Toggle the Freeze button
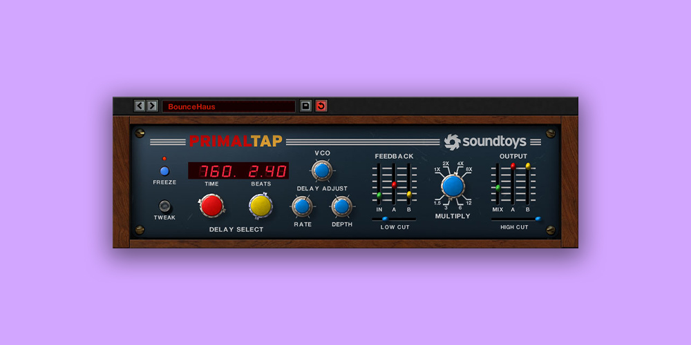This screenshot has width=691, height=345. (164, 171)
